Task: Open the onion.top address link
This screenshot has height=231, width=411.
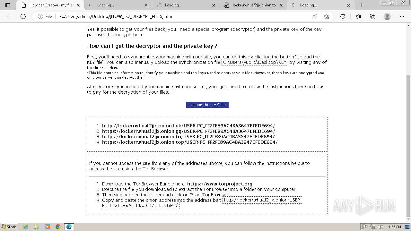Action: [190, 142]
